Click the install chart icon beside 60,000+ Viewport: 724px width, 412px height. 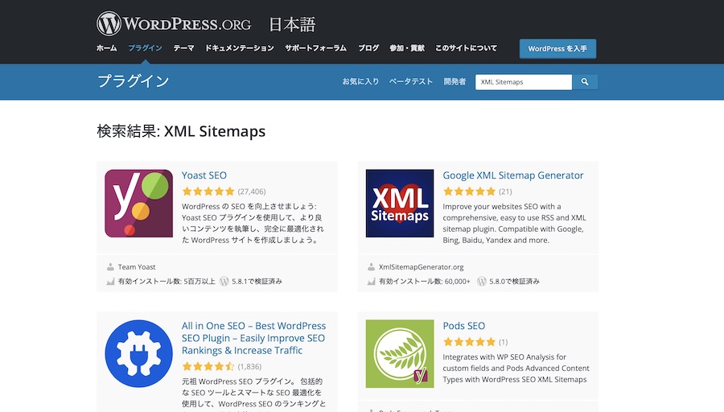click(371, 282)
